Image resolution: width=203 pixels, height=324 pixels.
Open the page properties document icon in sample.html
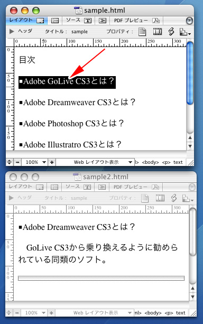click(142, 32)
